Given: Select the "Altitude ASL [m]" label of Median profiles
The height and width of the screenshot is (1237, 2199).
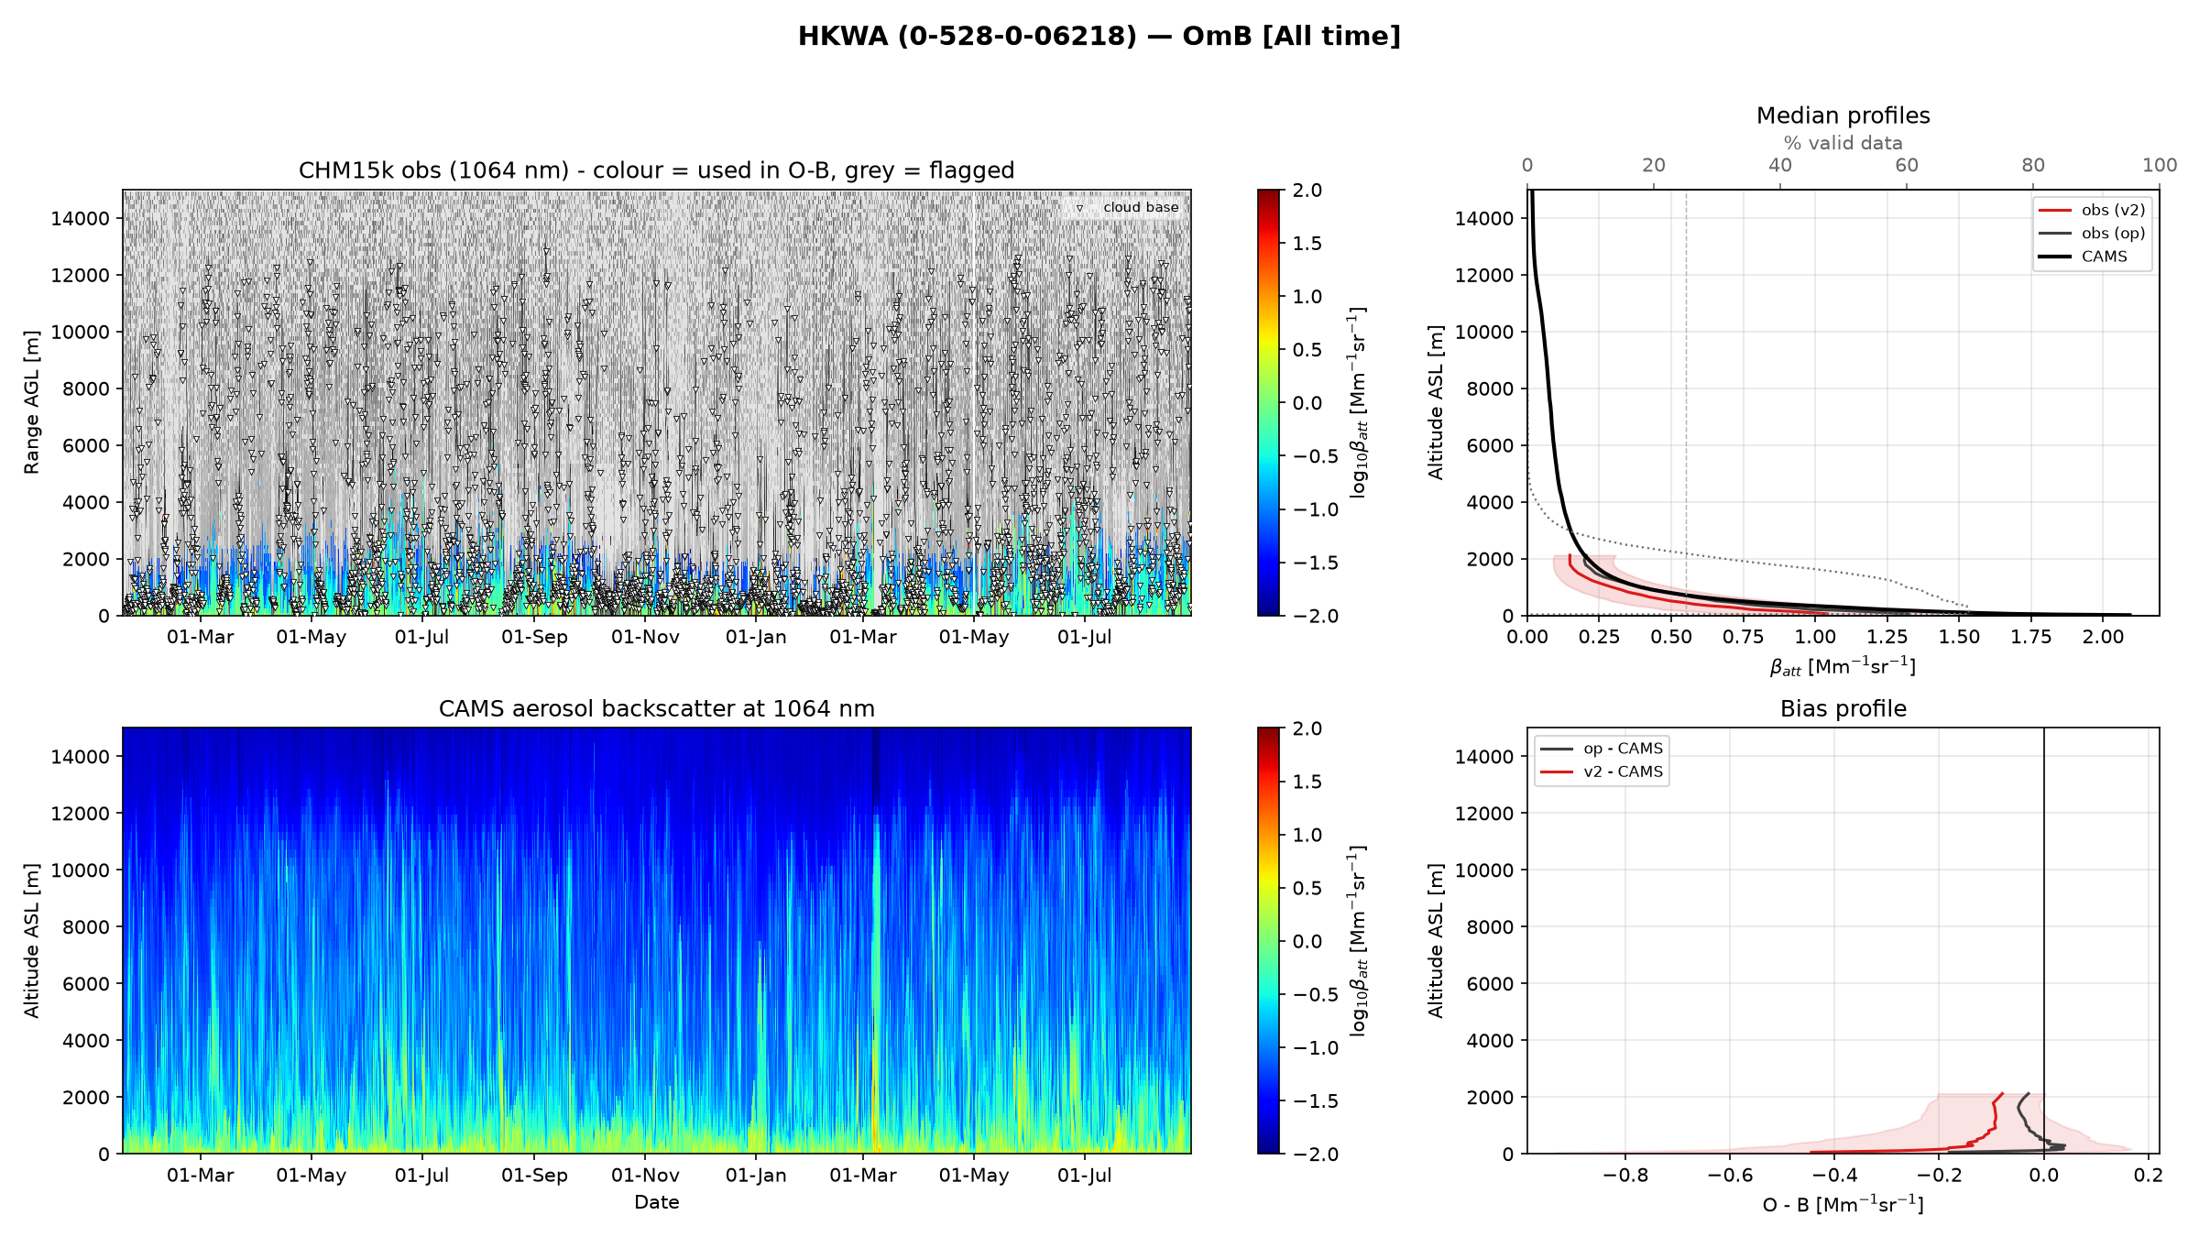Looking at the screenshot, I should (1436, 402).
